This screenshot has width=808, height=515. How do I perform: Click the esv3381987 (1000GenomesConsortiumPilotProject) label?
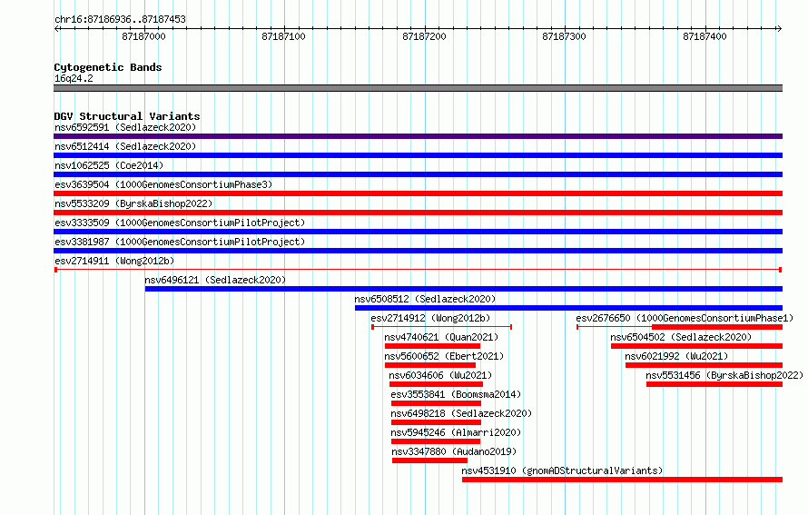point(180,242)
